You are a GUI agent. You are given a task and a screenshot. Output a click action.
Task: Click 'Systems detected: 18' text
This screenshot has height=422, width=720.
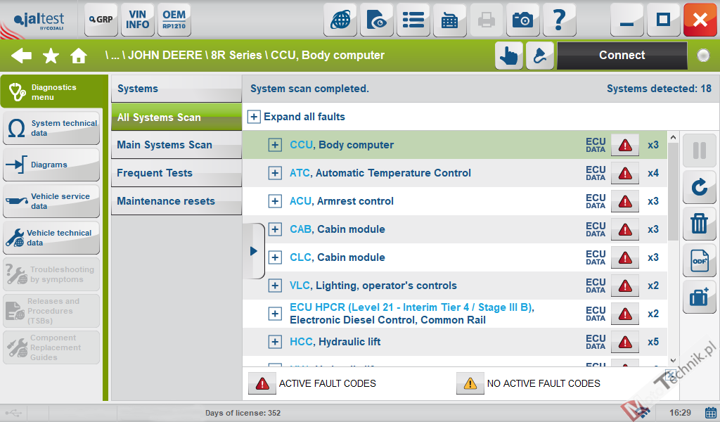coord(659,89)
